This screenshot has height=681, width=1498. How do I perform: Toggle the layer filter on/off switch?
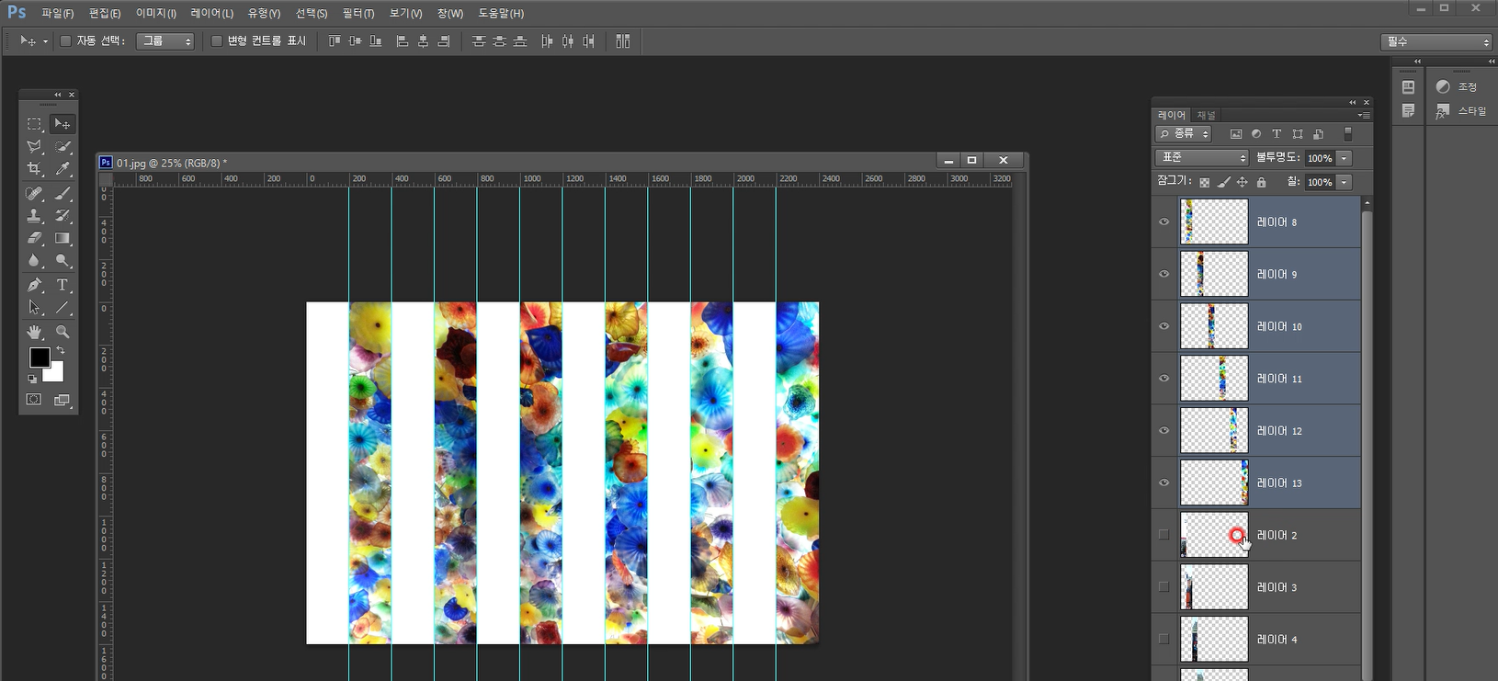(1348, 134)
